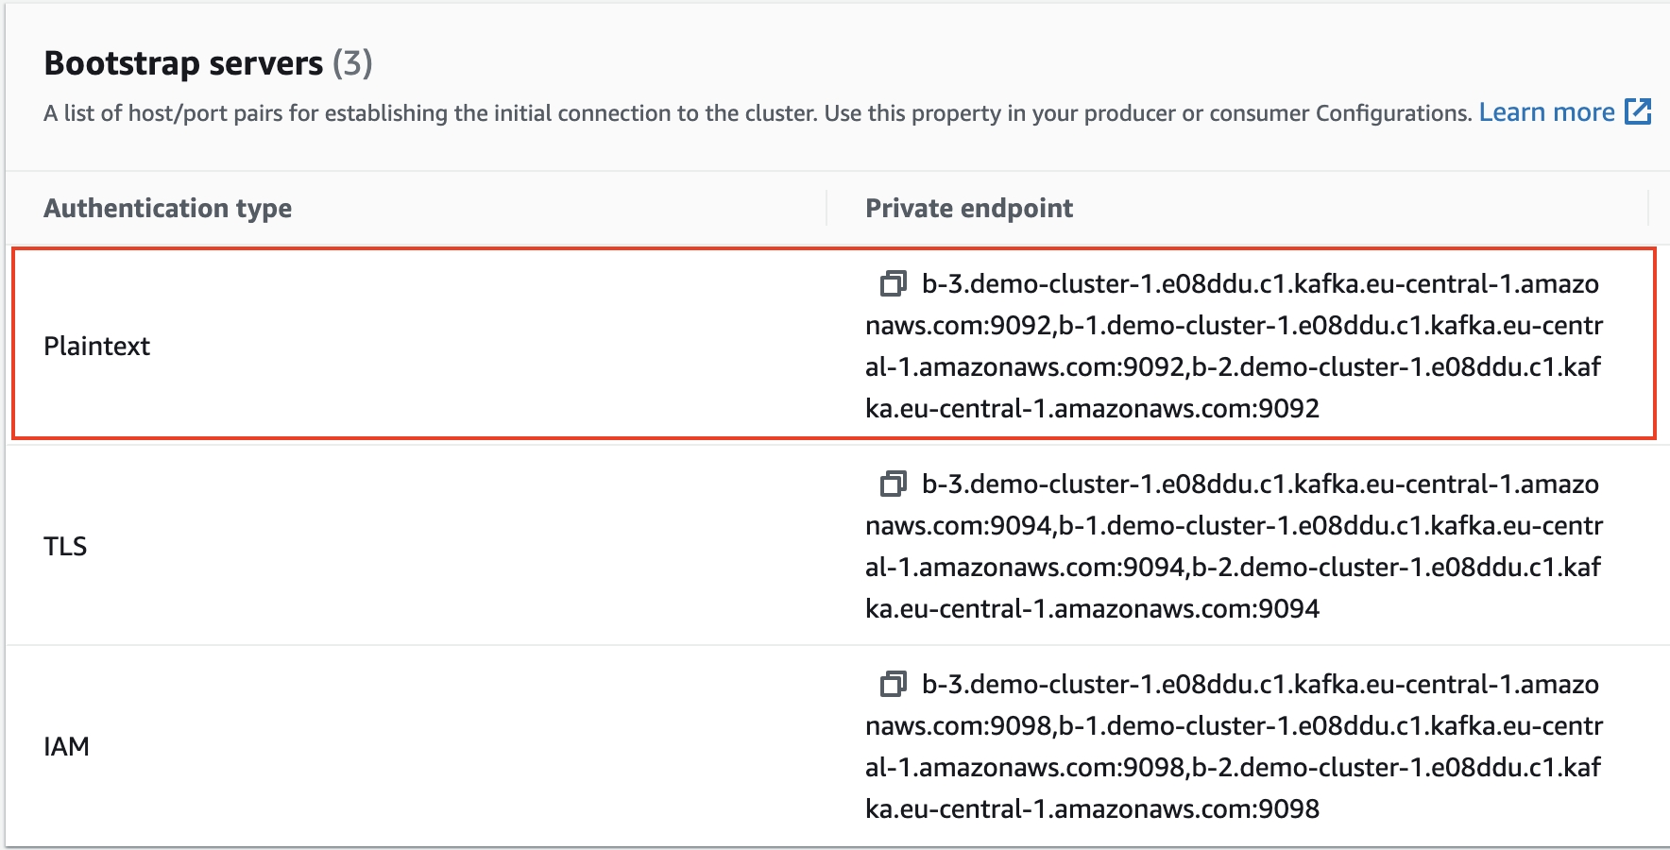The height and width of the screenshot is (850, 1670).
Task: Click the Private endpoint column header
Action: tap(969, 208)
